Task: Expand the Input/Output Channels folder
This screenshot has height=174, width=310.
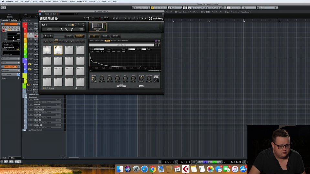Action: tap(24, 130)
